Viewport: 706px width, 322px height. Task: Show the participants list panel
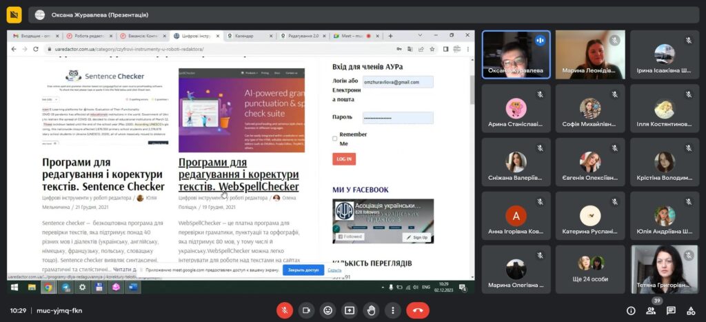[x=650, y=311]
